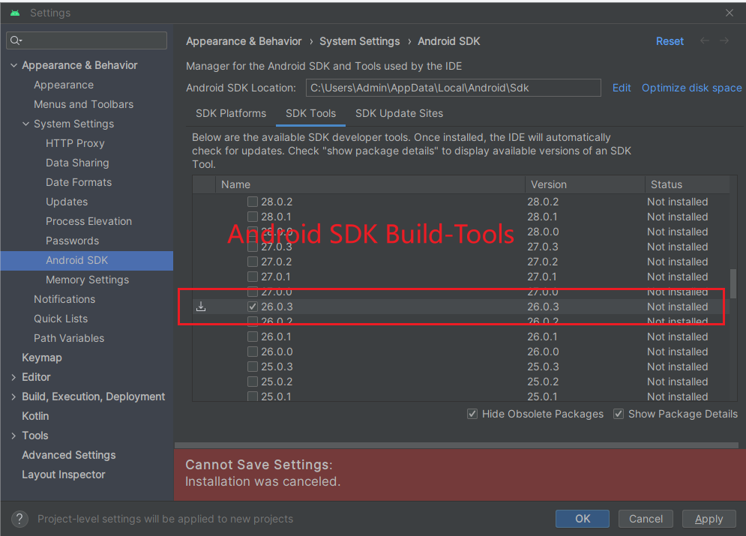Switch to SDK Platforms tab
The width and height of the screenshot is (746, 536).
tap(231, 113)
